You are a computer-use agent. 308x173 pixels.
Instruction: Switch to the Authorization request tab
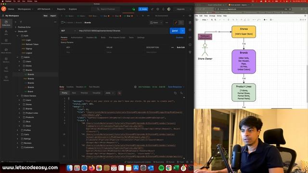(77, 37)
